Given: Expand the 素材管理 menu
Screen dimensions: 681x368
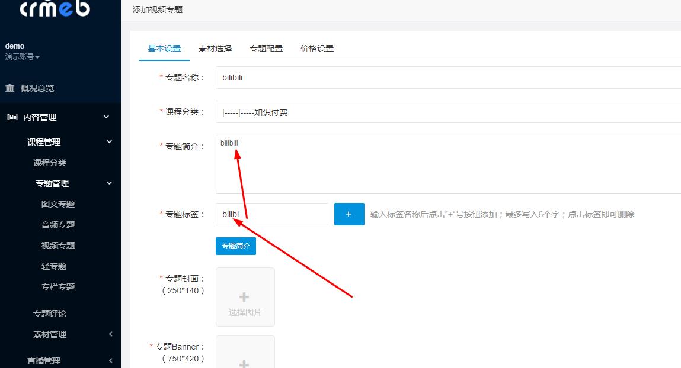Looking at the screenshot, I should pyautogui.click(x=110, y=334).
